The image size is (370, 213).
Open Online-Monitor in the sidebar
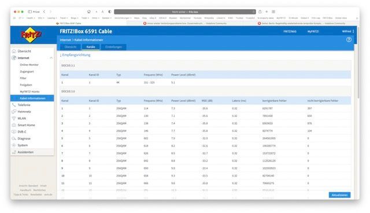(29, 64)
